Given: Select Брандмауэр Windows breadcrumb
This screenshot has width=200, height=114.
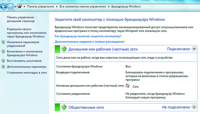Looking at the screenshot, I should coord(126,7).
